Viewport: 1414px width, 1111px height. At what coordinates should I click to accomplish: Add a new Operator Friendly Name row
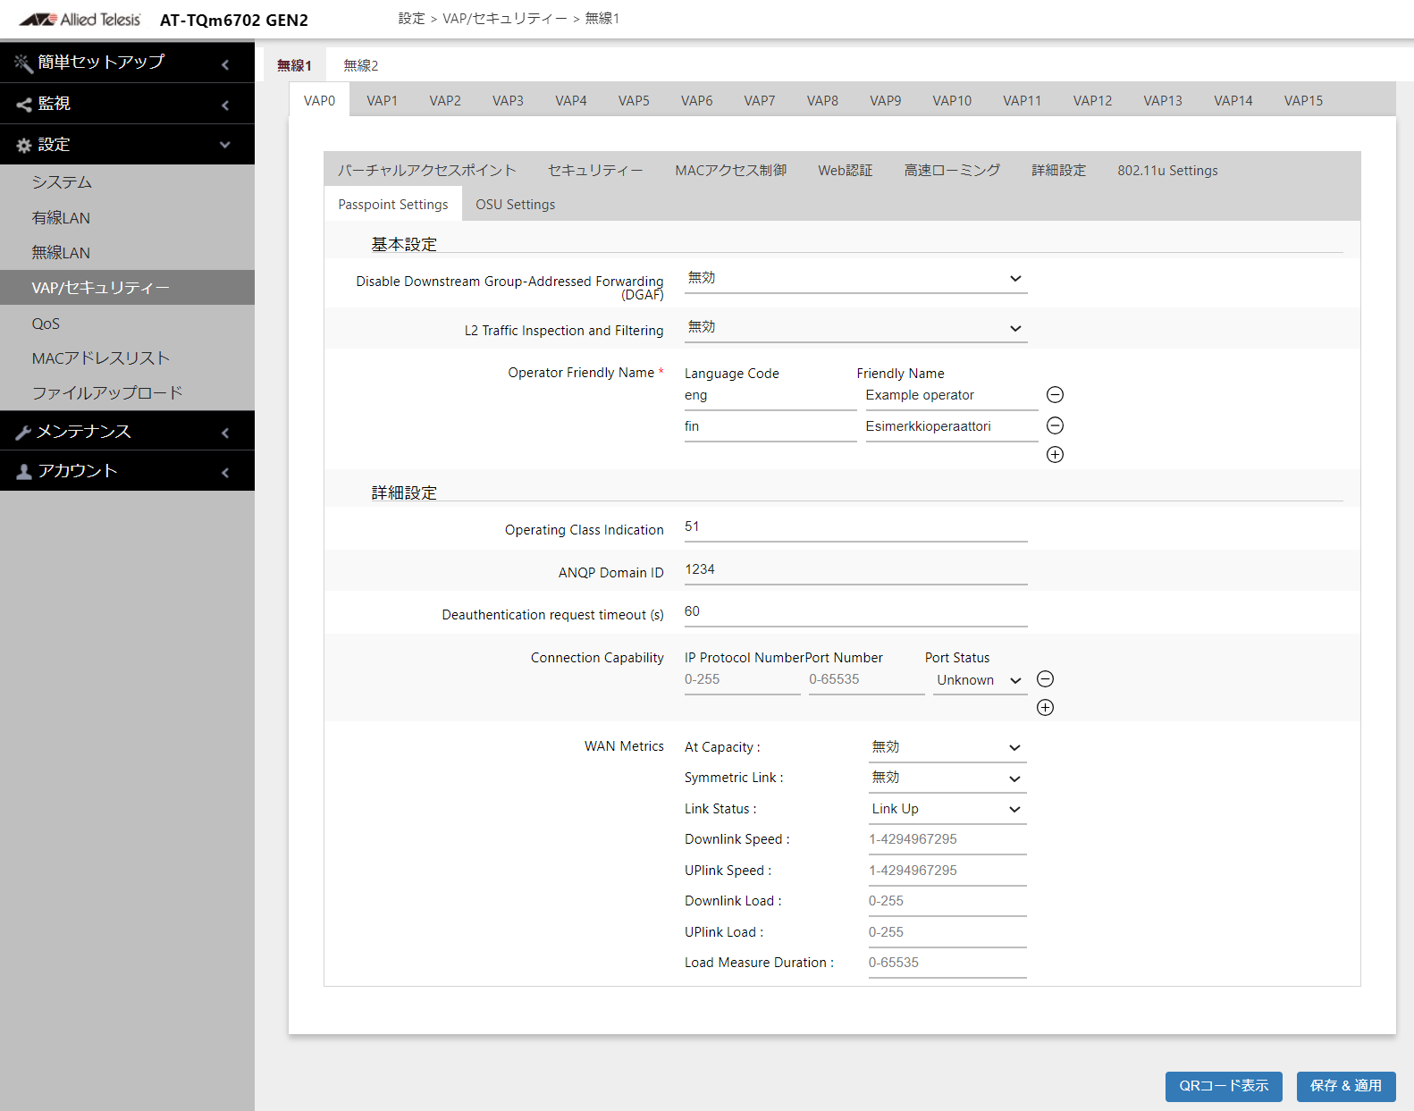(1055, 454)
